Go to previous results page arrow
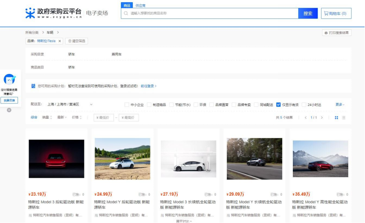The image size is (365, 223). tap(306, 117)
